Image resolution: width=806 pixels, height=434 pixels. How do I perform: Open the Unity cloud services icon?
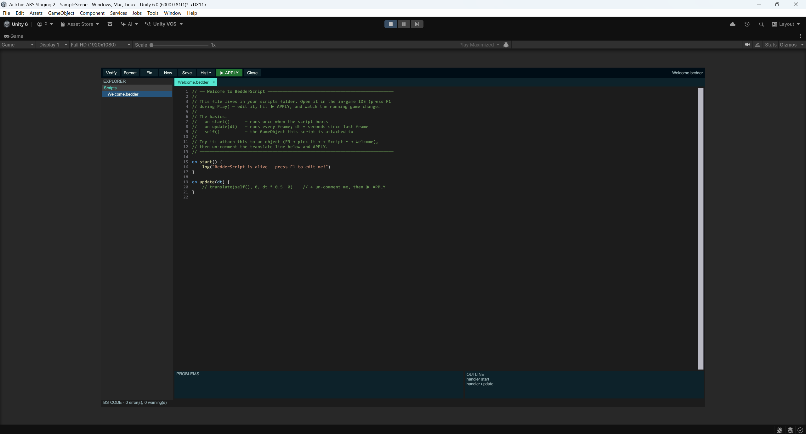[732, 24]
